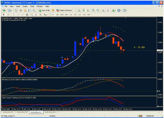Expand the arrows objects dropdown
Screen dimensions: 164x118
click(47, 15)
